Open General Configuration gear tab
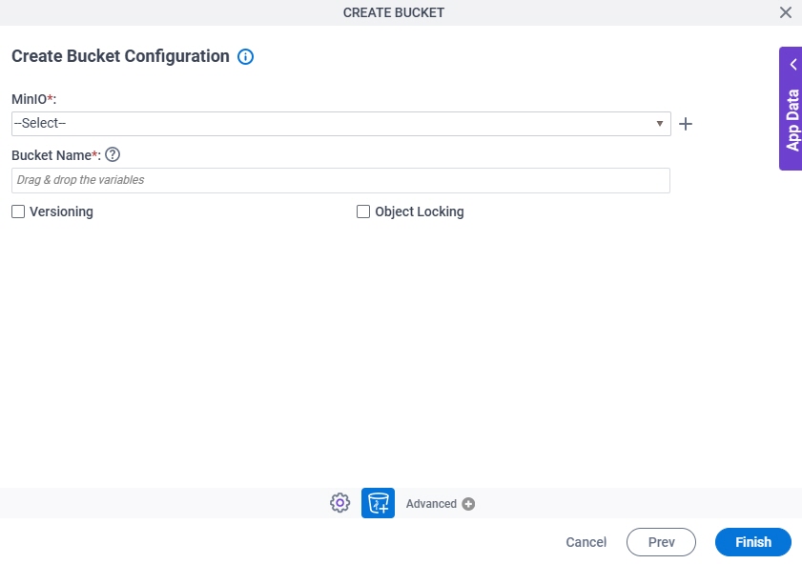The height and width of the screenshot is (564, 802). tap(340, 503)
